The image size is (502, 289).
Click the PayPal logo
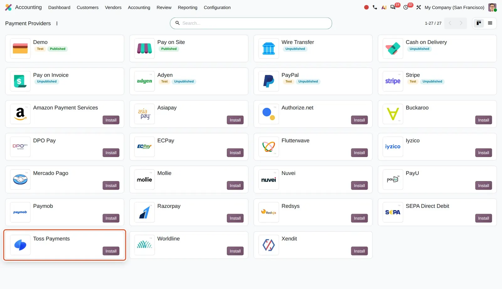tap(269, 81)
